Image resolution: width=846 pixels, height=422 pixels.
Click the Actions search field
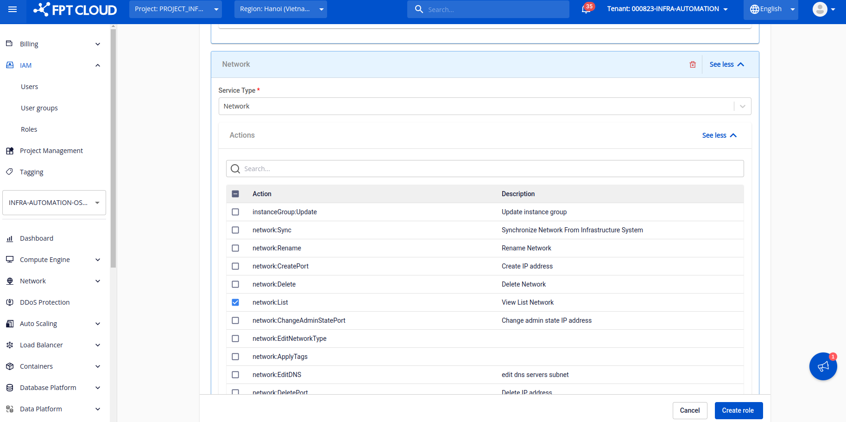[x=491, y=169]
